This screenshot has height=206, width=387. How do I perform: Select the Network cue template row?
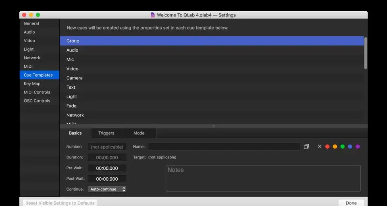pyautogui.click(x=212, y=115)
